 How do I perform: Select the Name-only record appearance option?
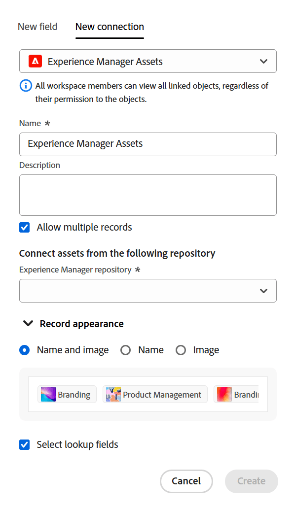125,350
